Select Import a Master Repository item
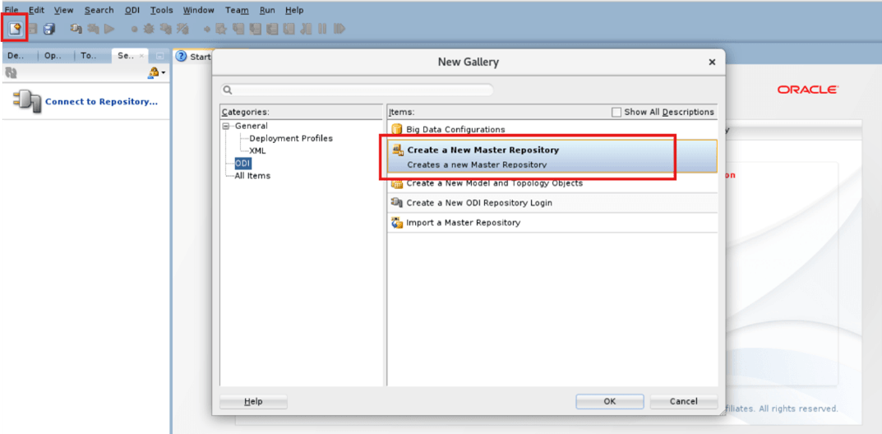 click(552, 223)
